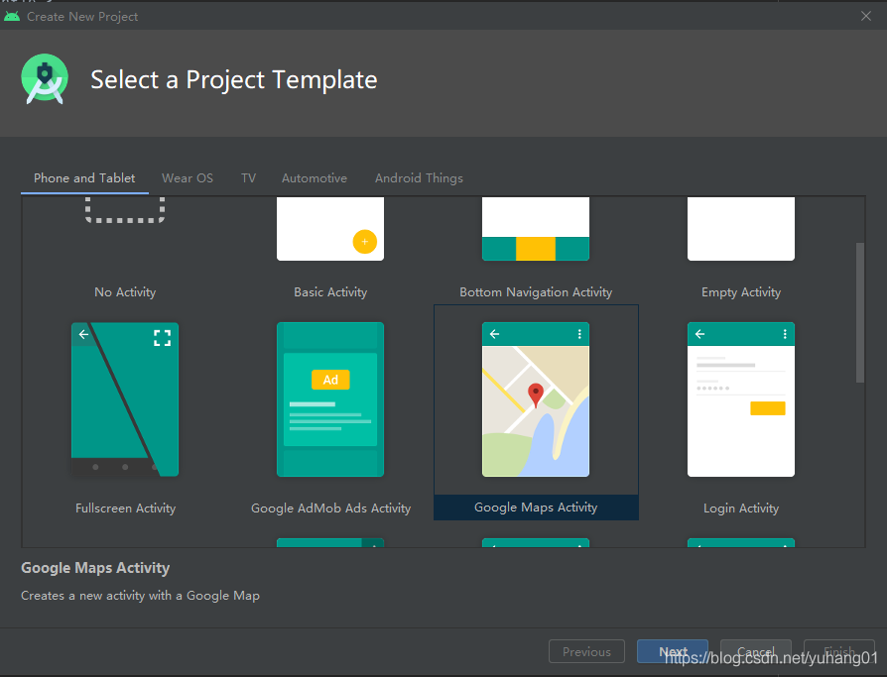Viewport: 887px width, 677px height.
Task: Click the Cancel button
Action: point(756,651)
